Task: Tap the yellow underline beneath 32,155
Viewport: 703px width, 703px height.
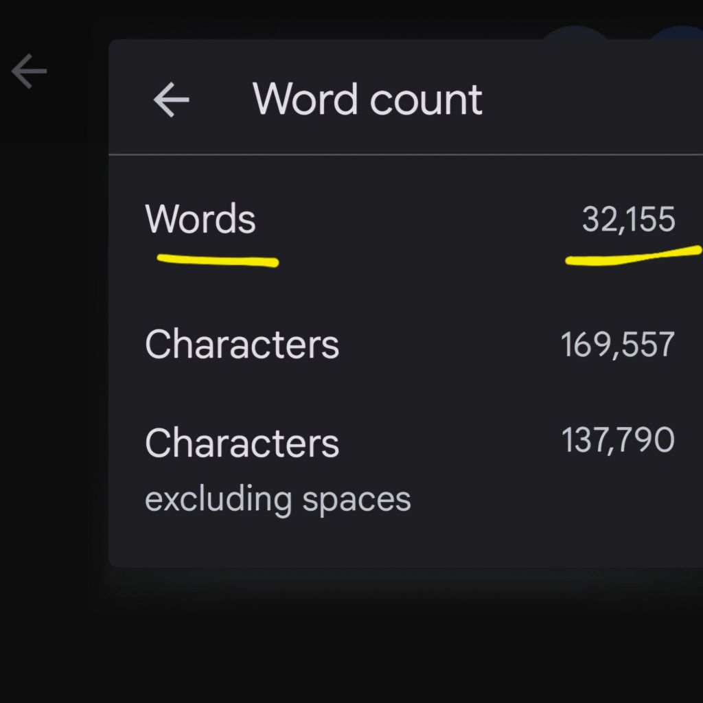Action: coord(632,255)
